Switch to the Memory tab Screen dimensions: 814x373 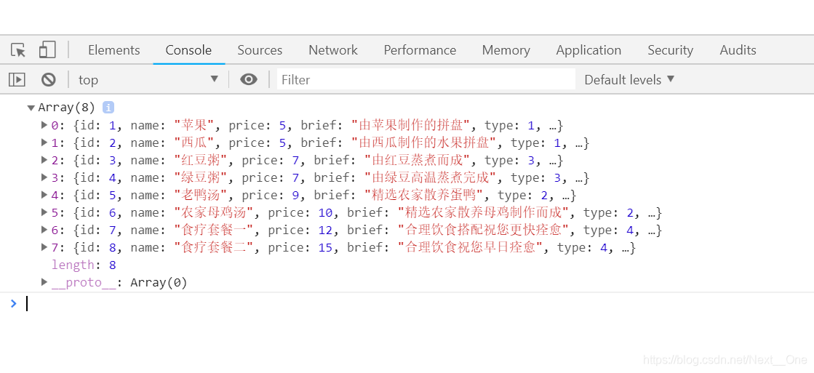click(x=506, y=50)
